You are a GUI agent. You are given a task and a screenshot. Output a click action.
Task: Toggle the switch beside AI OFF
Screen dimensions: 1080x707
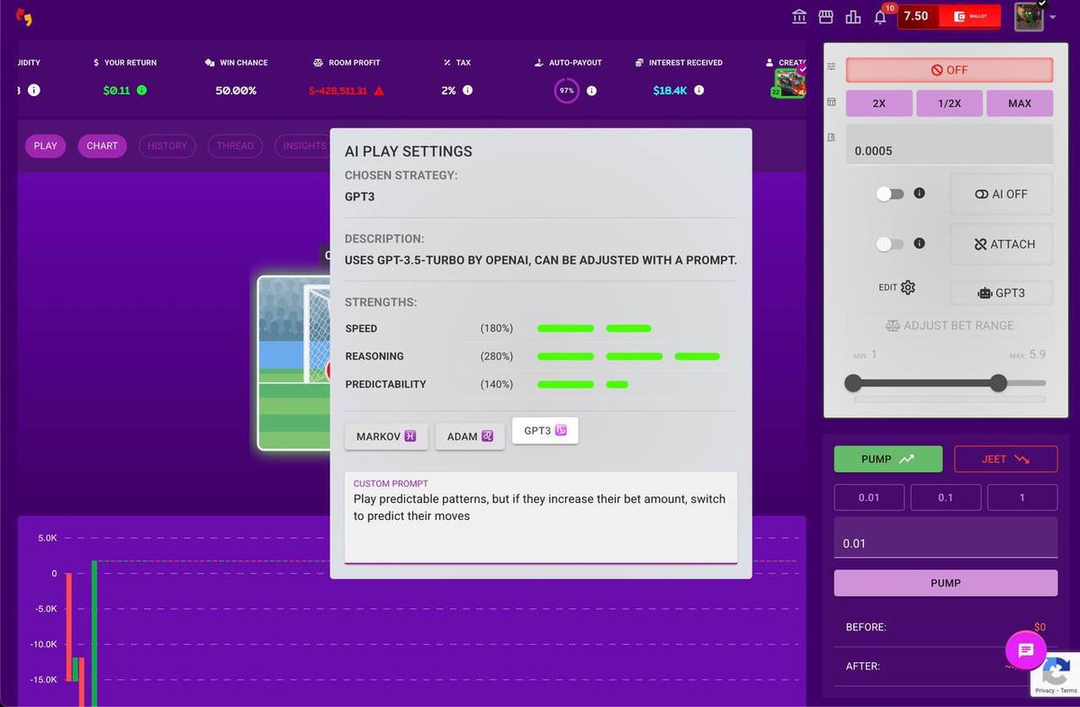[x=889, y=193]
